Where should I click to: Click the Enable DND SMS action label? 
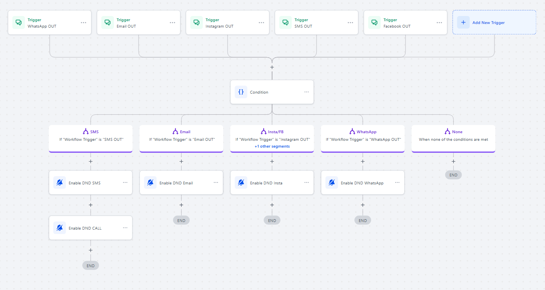[x=85, y=183]
